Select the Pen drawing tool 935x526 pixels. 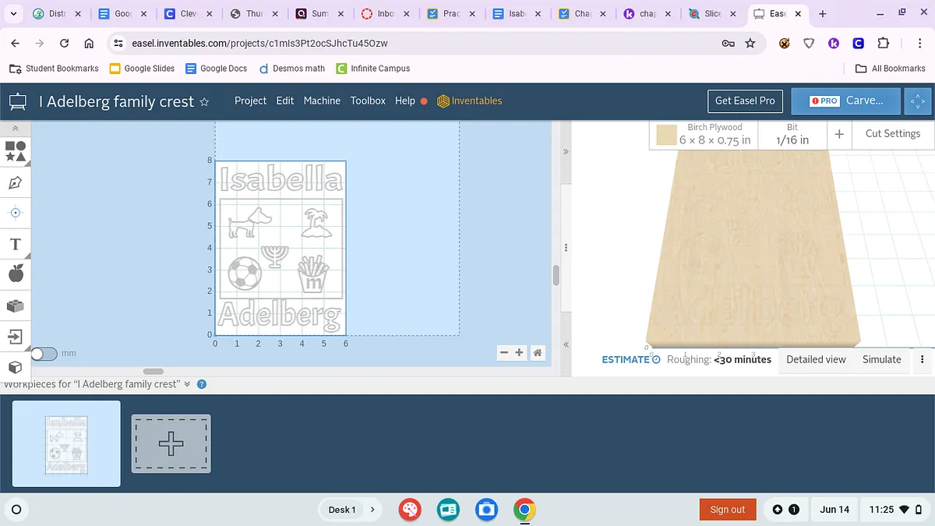(x=16, y=182)
